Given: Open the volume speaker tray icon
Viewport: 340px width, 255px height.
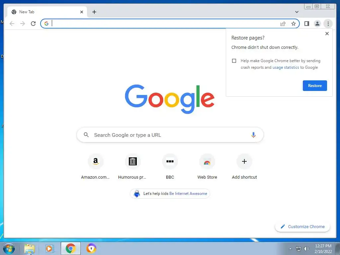Looking at the screenshot, I should click(x=306, y=249).
